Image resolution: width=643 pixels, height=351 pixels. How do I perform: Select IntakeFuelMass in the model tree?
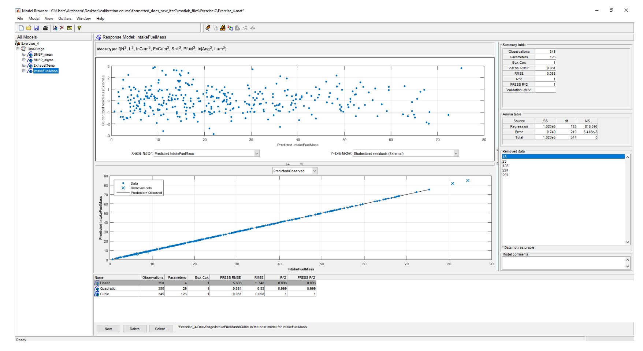click(x=46, y=71)
